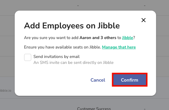
Task: Click the dash above the dialog's center
Action: 78,6
